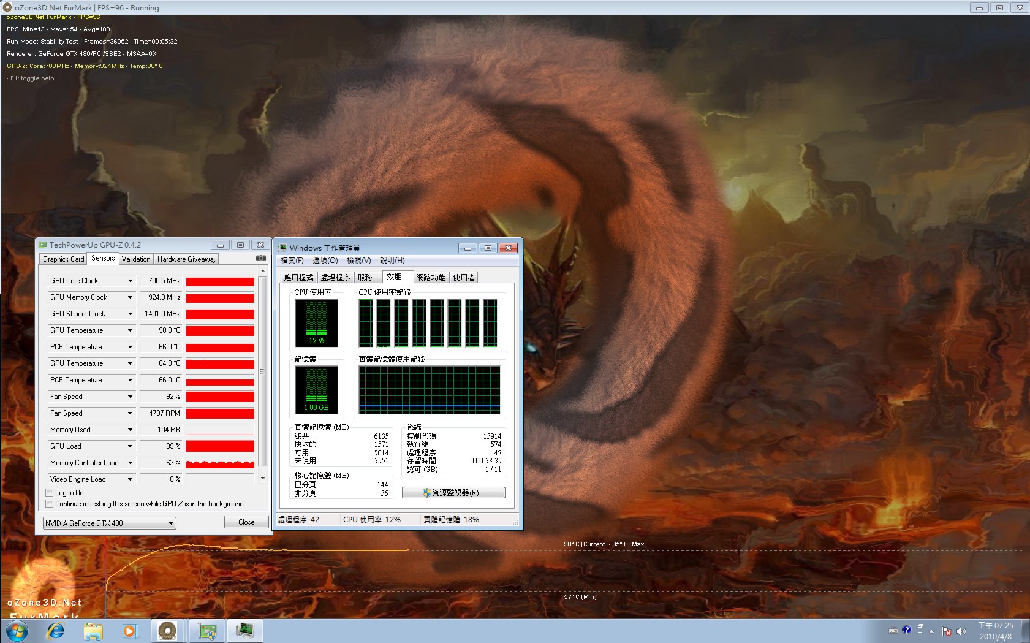1030x643 pixels.
Task: Click GPU-Z title bar application icon
Action: click(43, 245)
